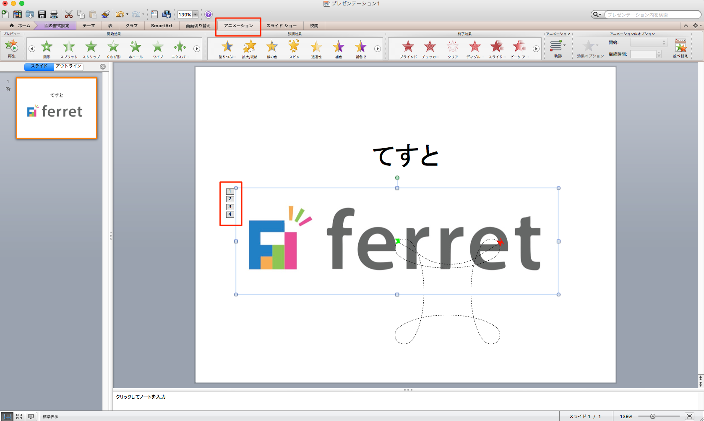Apply the ストリップ entrance effect

[x=91, y=49]
